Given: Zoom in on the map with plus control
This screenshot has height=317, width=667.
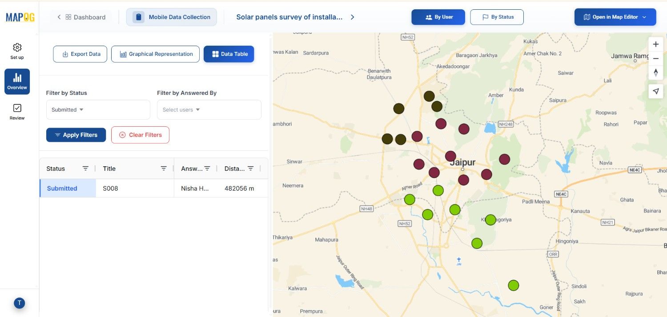Looking at the screenshot, I should click(655, 44).
